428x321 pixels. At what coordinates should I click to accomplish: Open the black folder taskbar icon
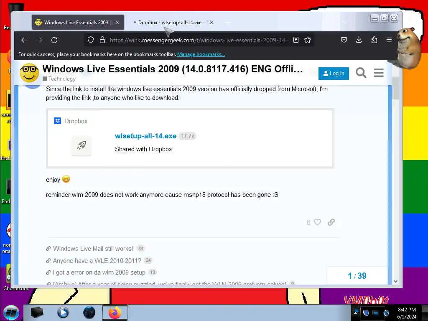[x=37, y=313]
